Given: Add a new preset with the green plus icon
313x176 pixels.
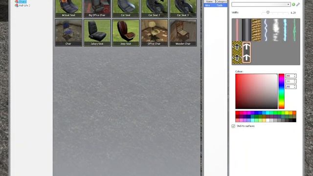Looking at the screenshot, I should pyautogui.click(x=293, y=4).
